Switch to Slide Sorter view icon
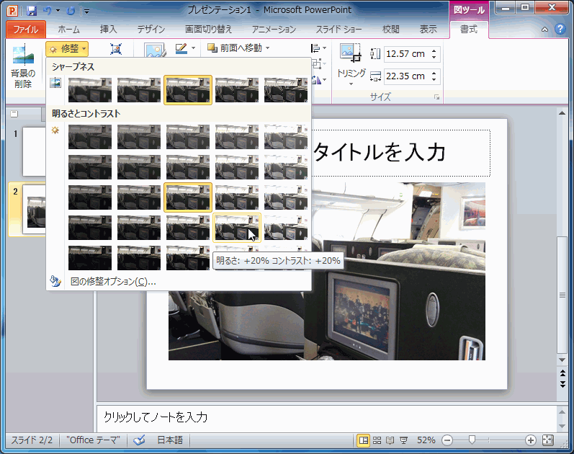Viewport: 574px width, 454px height. coord(377,440)
